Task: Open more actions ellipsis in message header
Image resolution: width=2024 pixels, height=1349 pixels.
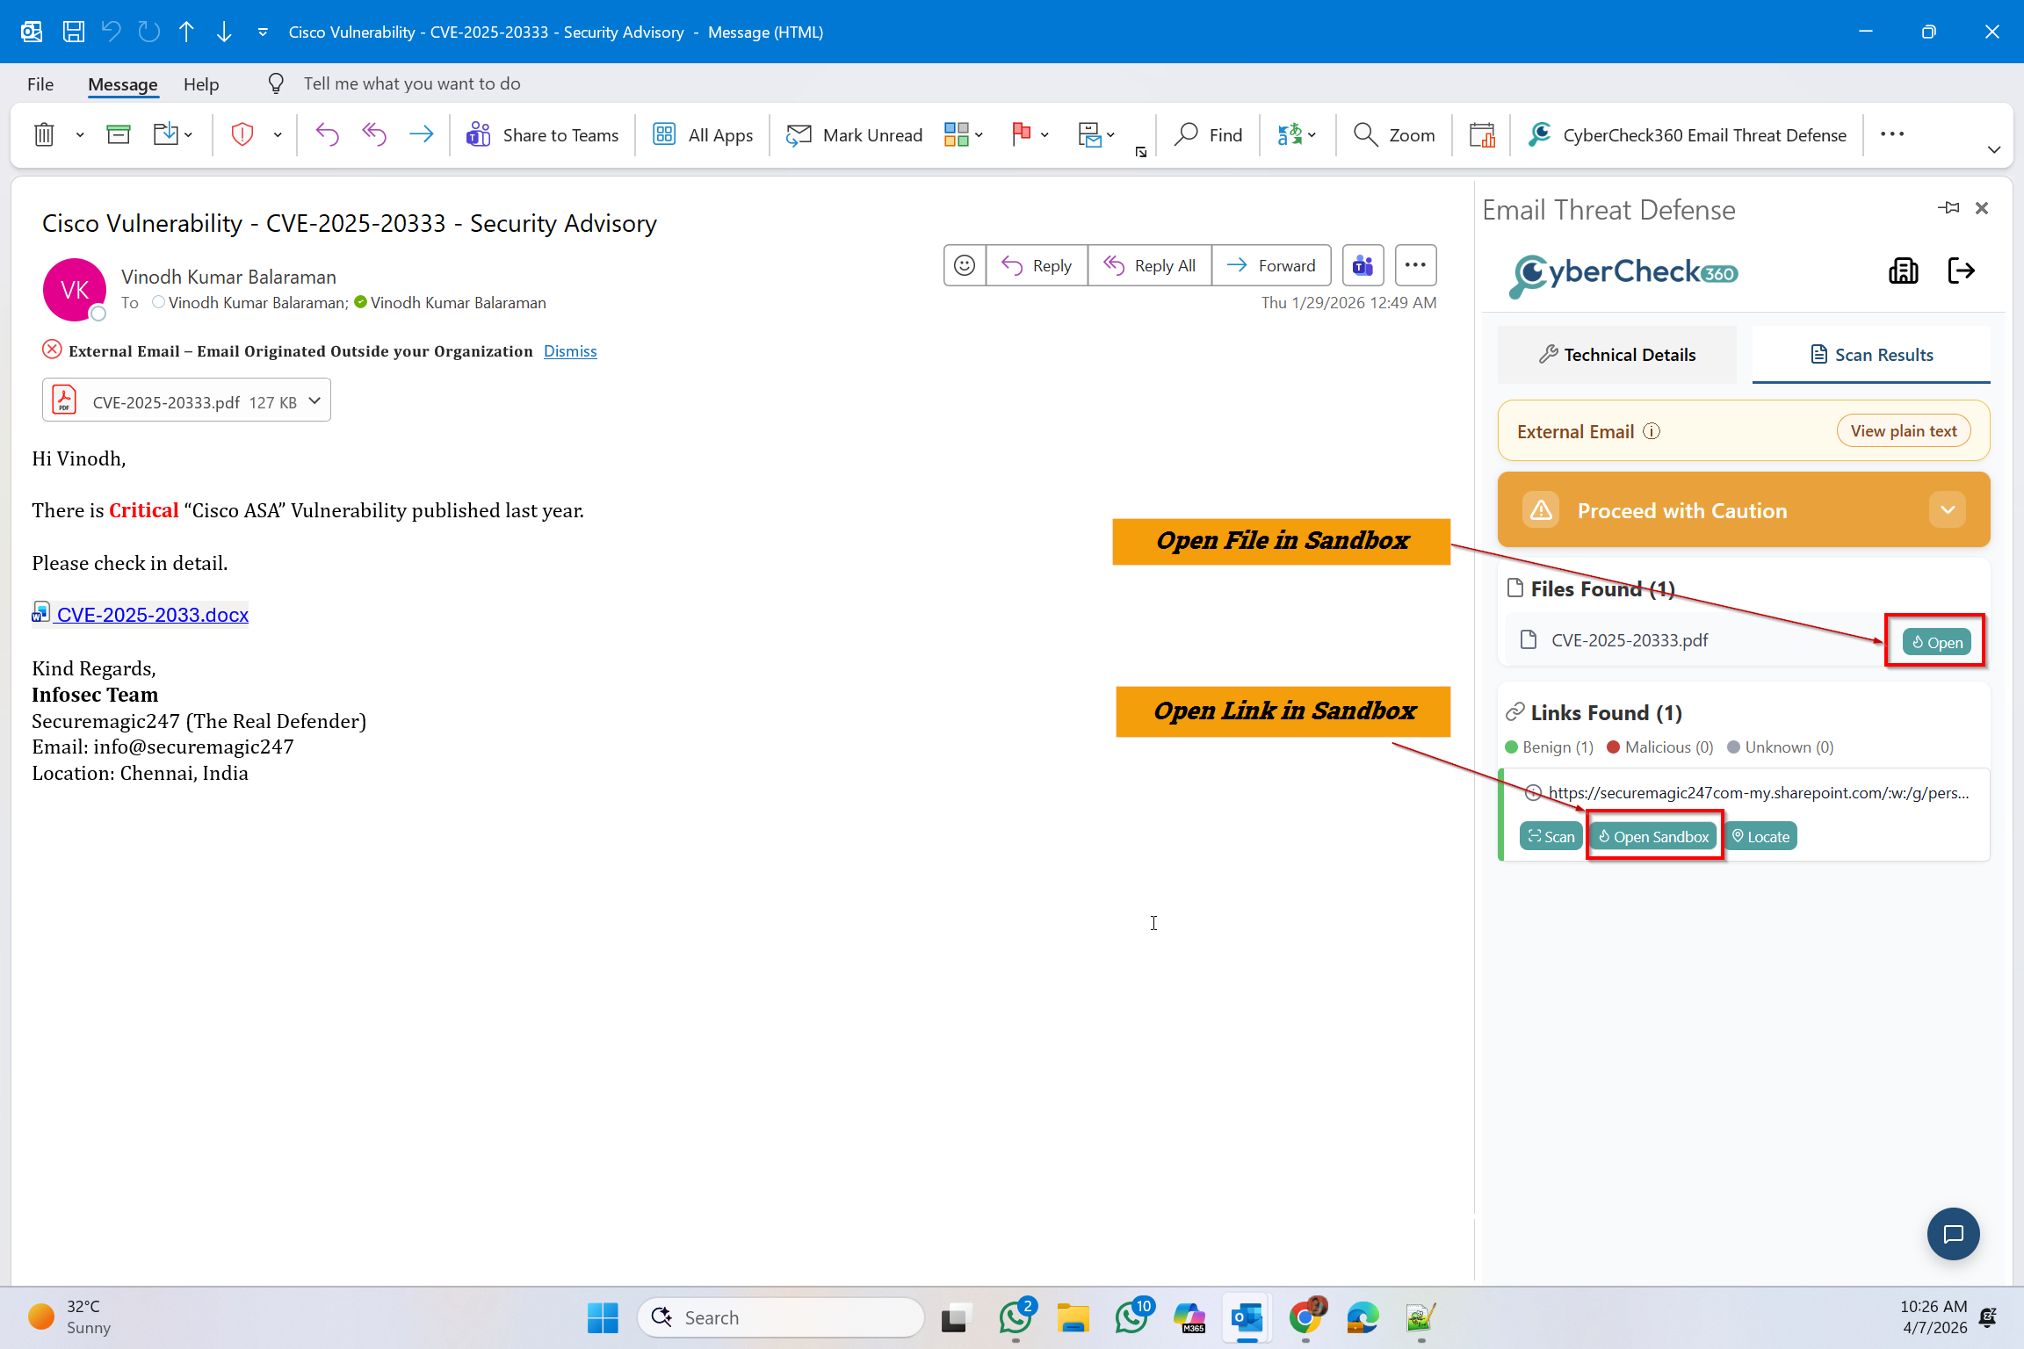Action: (1415, 265)
